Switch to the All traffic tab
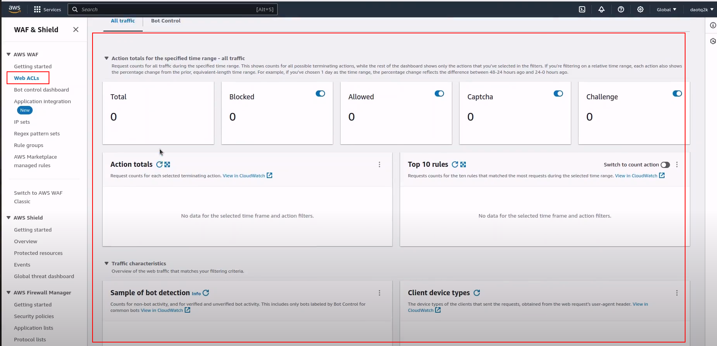 coord(123,21)
